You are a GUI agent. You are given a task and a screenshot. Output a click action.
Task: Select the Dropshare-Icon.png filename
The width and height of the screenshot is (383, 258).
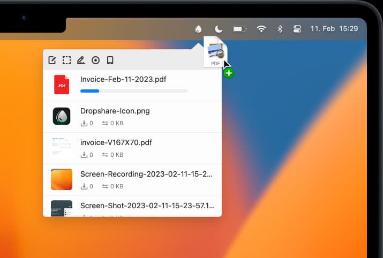[x=115, y=111]
